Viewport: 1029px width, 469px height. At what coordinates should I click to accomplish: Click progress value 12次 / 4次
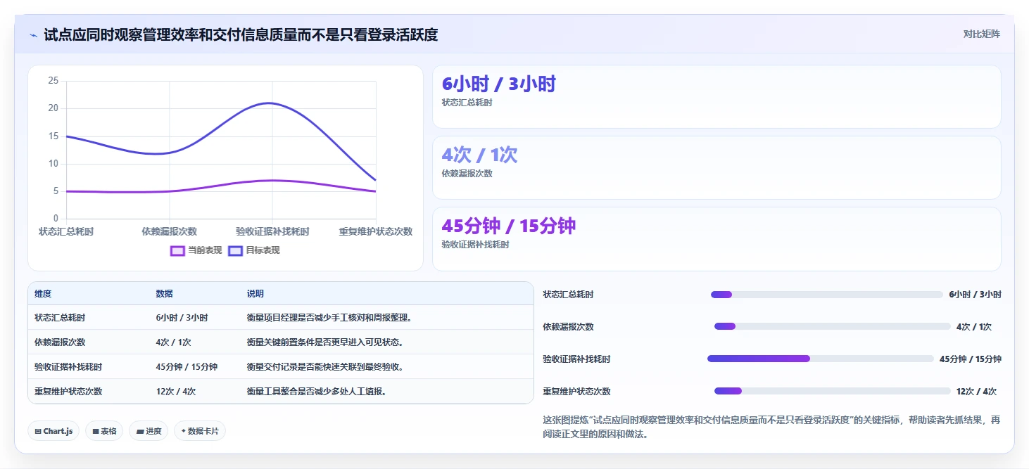point(976,392)
